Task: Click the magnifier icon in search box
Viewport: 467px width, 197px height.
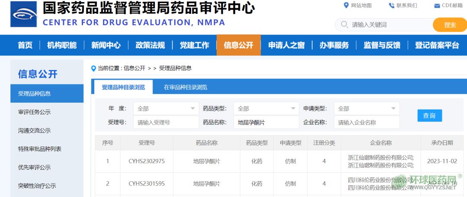Action: [x=345, y=25]
